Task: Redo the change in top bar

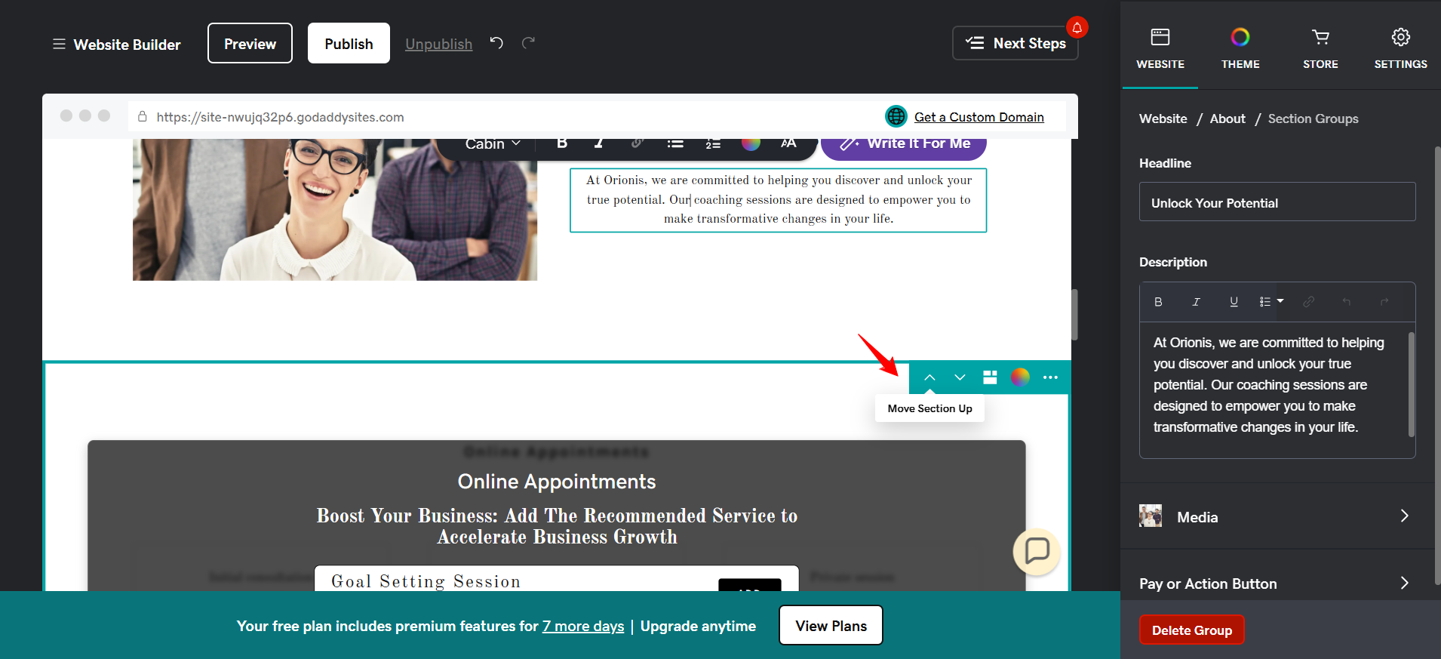Action: tap(529, 43)
